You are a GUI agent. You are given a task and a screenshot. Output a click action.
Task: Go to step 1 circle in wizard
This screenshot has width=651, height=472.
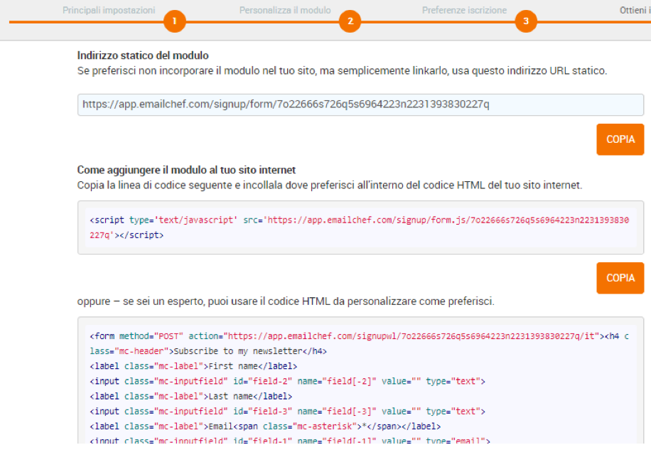[x=174, y=21]
